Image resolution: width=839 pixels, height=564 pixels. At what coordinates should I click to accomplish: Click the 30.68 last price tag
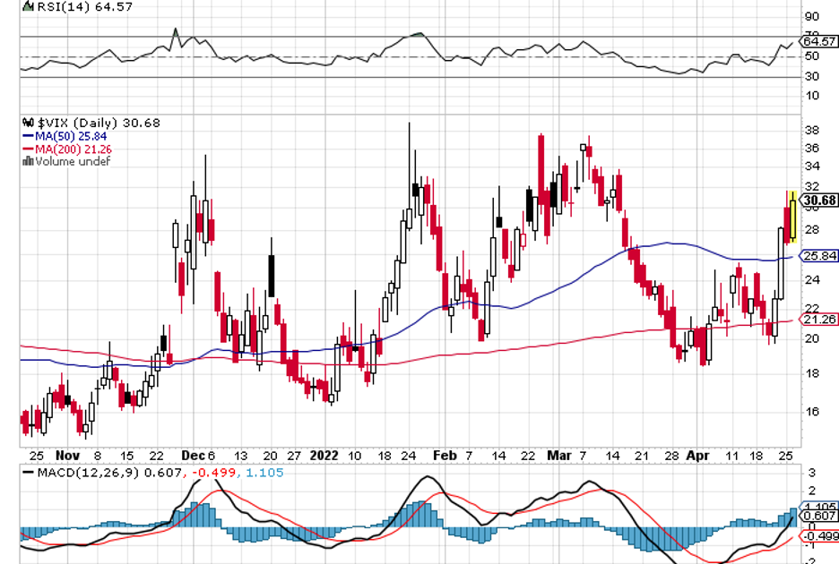point(819,201)
